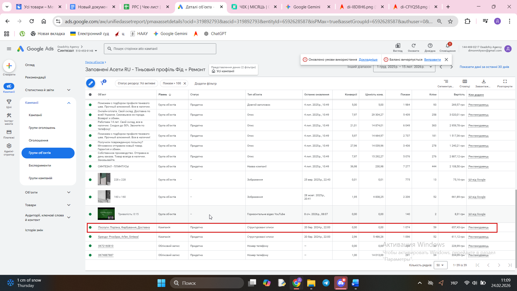Open rows per page dropdown
The width and height of the screenshot is (517, 291).
pyautogui.click(x=440, y=265)
